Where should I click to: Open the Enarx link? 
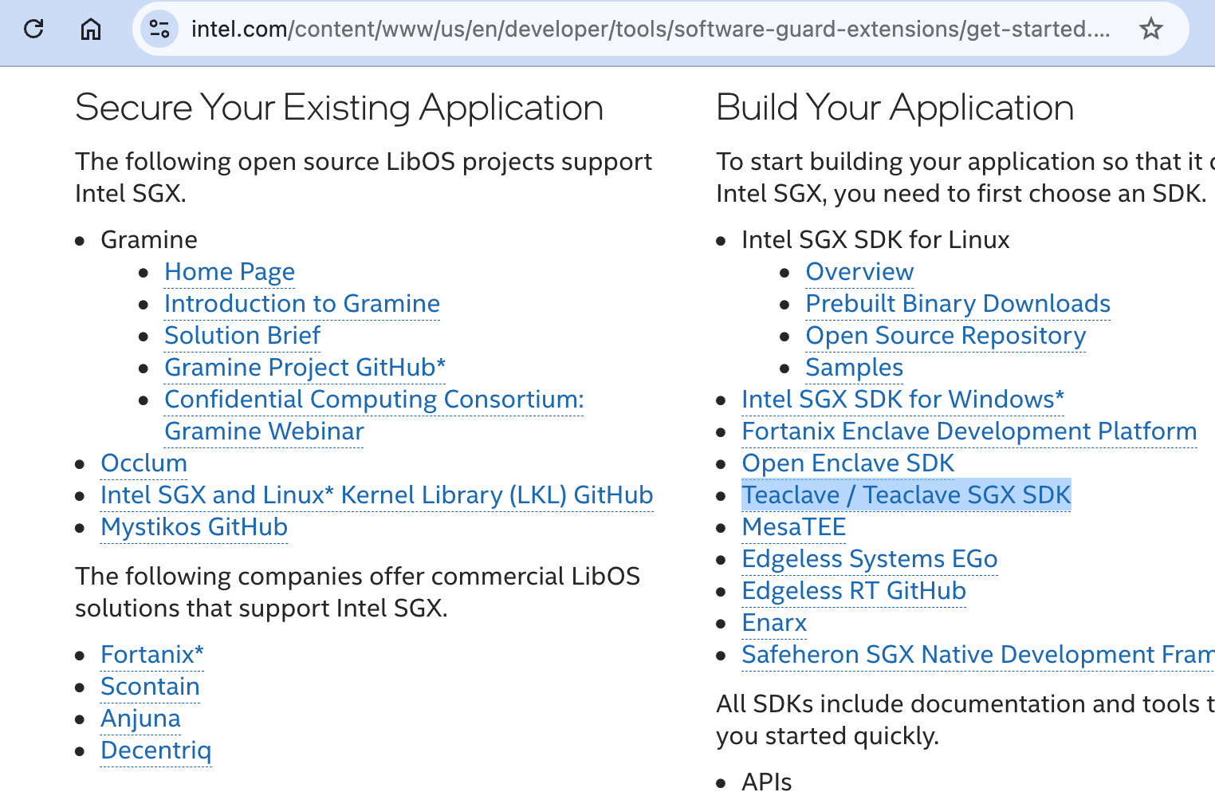click(774, 623)
